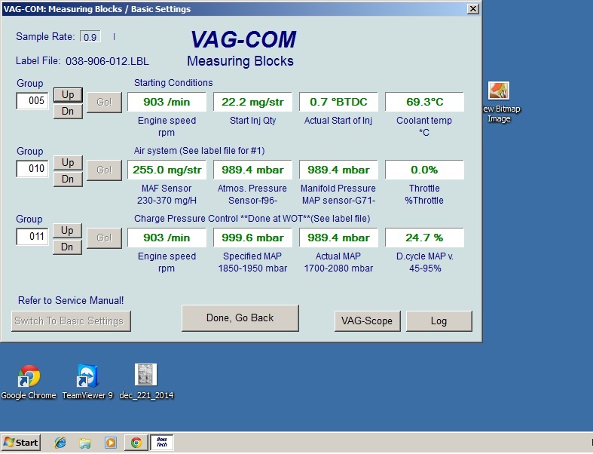Image resolution: width=593 pixels, height=454 pixels.
Task: Open dec_221_2014 desktop file
Action: click(146, 382)
